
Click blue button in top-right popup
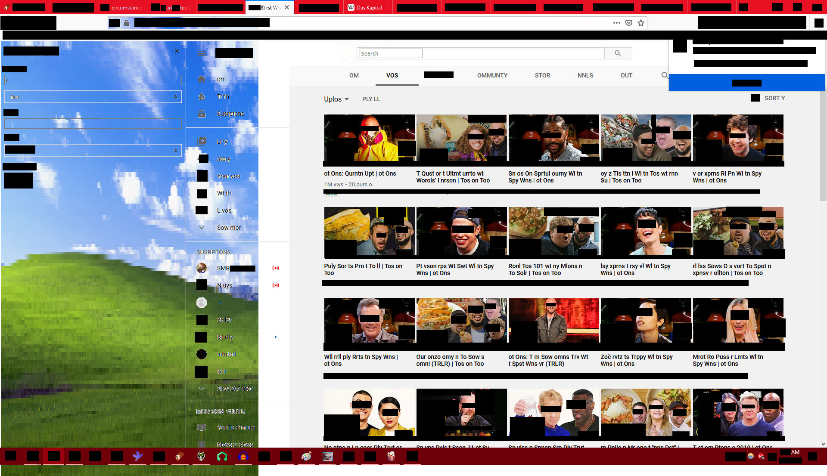746,83
